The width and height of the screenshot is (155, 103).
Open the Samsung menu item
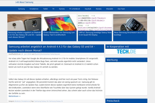click(21, 9)
